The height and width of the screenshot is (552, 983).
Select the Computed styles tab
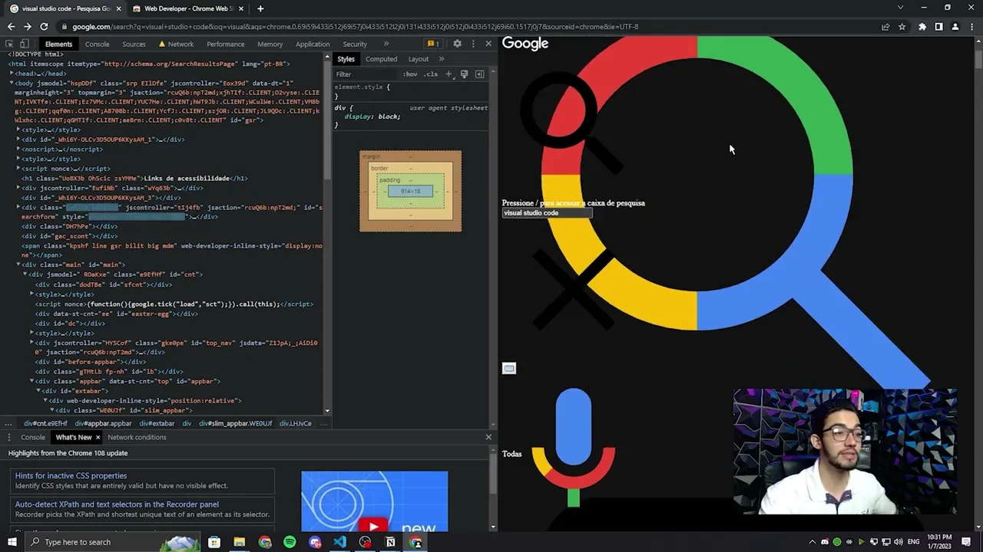click(x=381, y=59)
